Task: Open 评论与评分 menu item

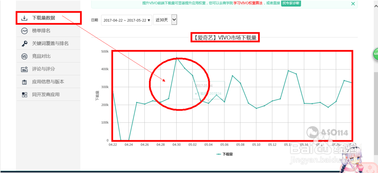Action: (49, 69)
